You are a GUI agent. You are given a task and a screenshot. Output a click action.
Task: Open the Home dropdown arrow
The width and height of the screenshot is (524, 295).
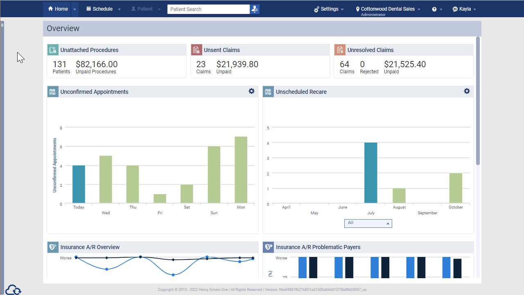click(75, 9)
